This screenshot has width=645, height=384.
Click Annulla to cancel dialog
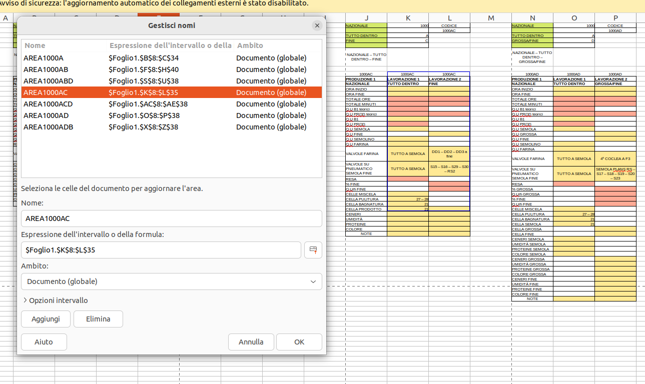point(251,342)
